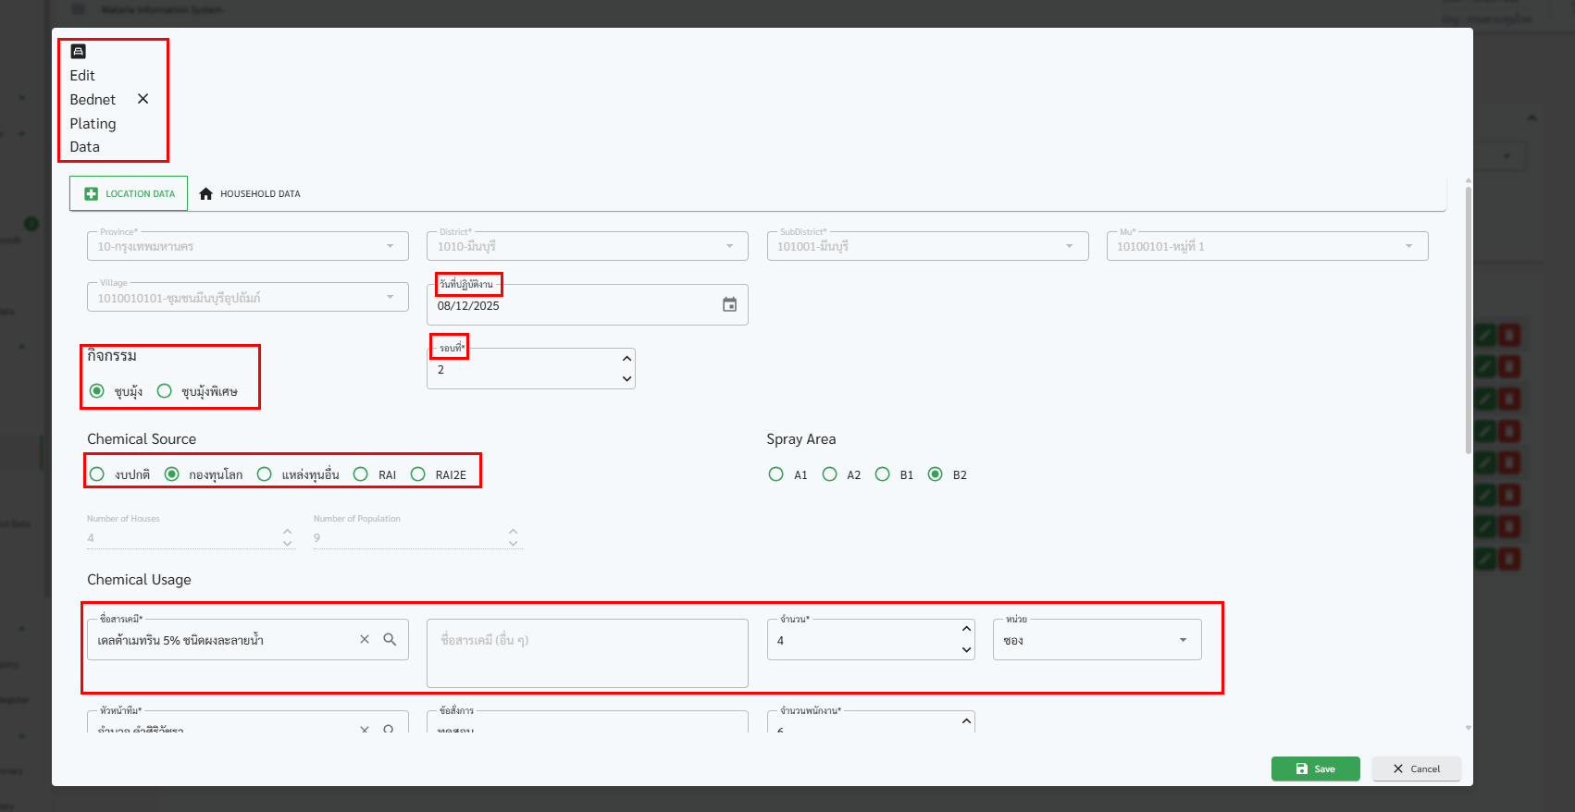Select the ชุบมุ้งพิเศษ activity radio button

click(x=165, y=391)
